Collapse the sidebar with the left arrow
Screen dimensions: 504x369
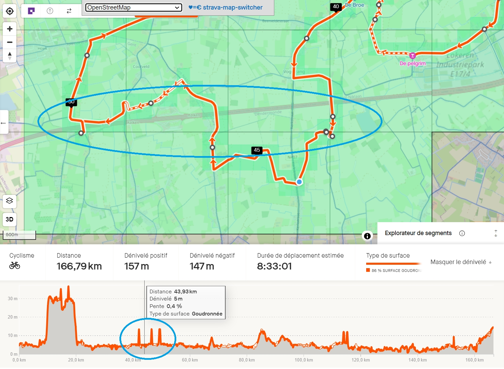4,122
